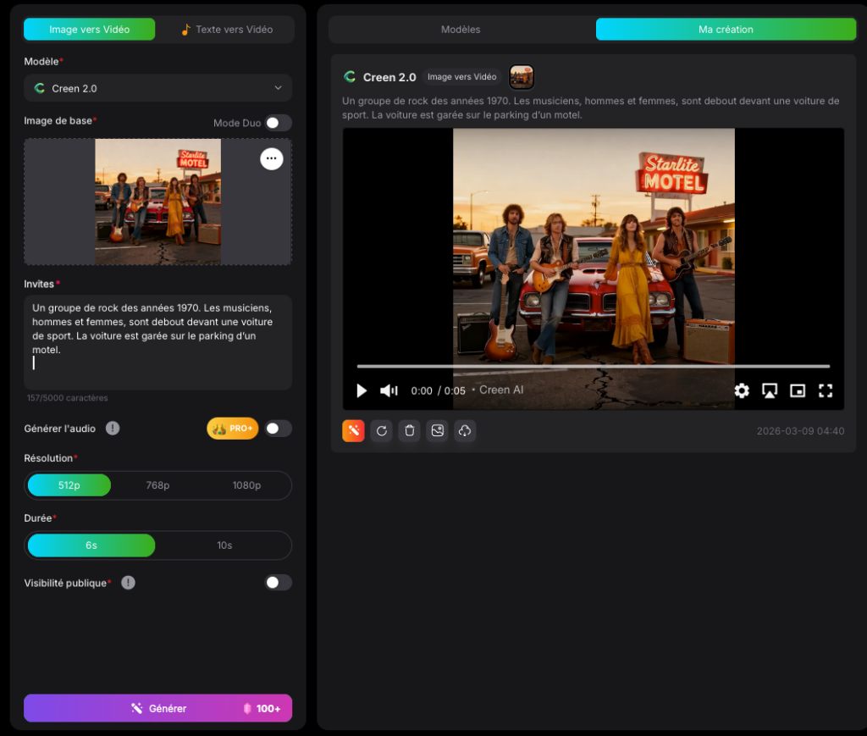Switch to the Texte vers Vidéo tab
This screenshot has height=736, width=867.
pyautogui.click(x=226, y=30)
